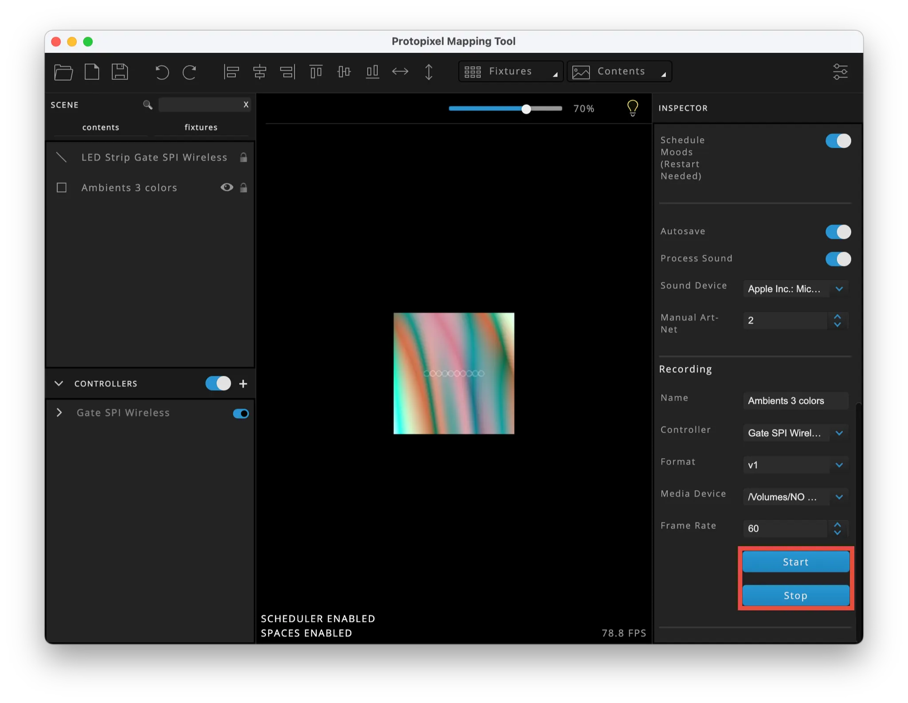Toggle visibility of Ambients 3 colors

(227, 187)
